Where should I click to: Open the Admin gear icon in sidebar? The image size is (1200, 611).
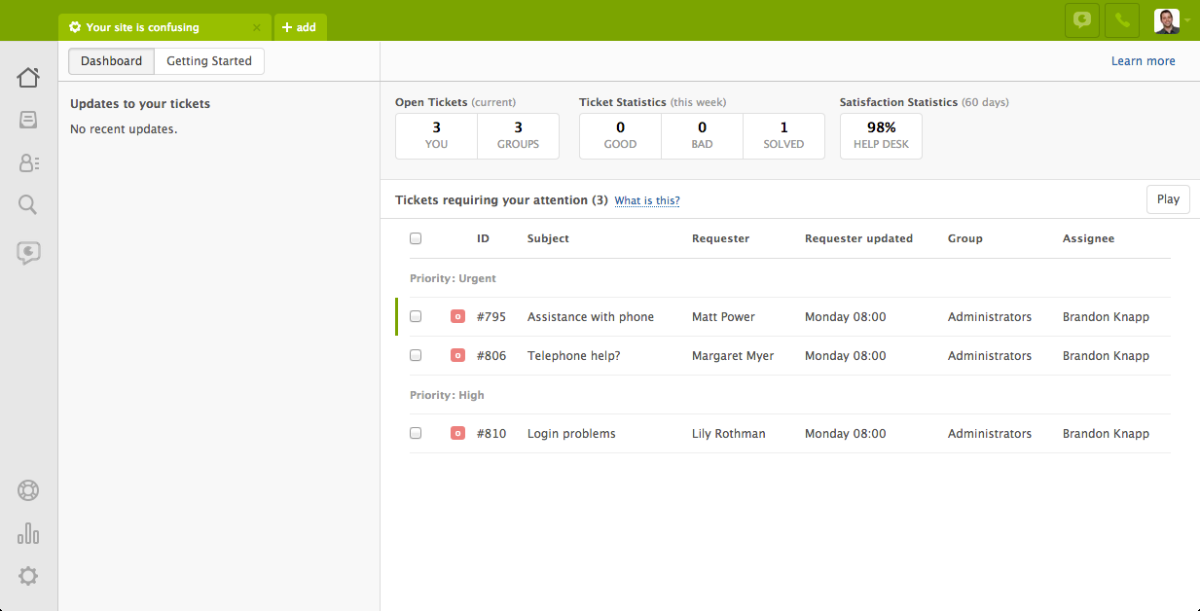tap(28, 576)
